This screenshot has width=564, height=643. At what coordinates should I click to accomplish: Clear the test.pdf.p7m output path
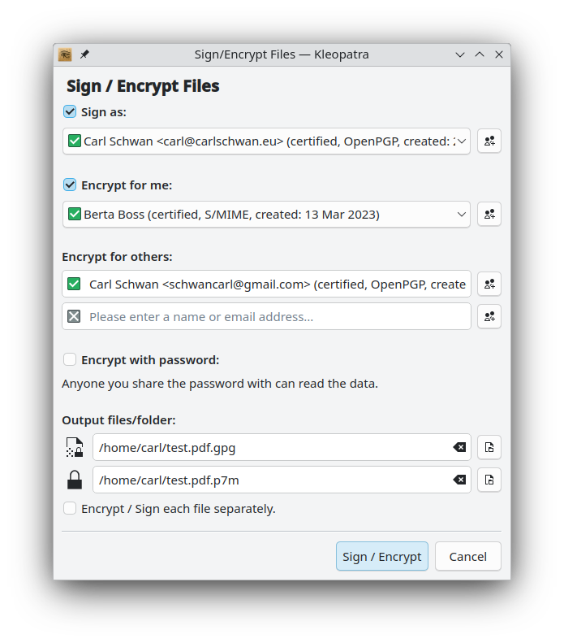click(x=459, y=480)
